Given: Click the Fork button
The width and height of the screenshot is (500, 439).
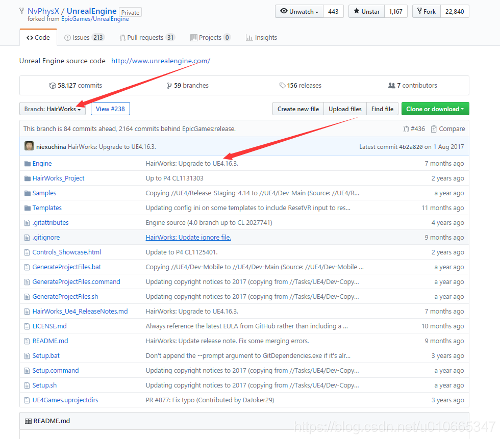Looking at the screenshot, I should 427,11.
